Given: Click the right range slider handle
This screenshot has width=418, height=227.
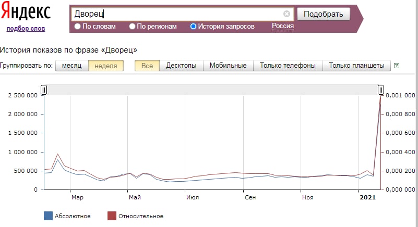Looking at the screenshot, I should point(381,90).
